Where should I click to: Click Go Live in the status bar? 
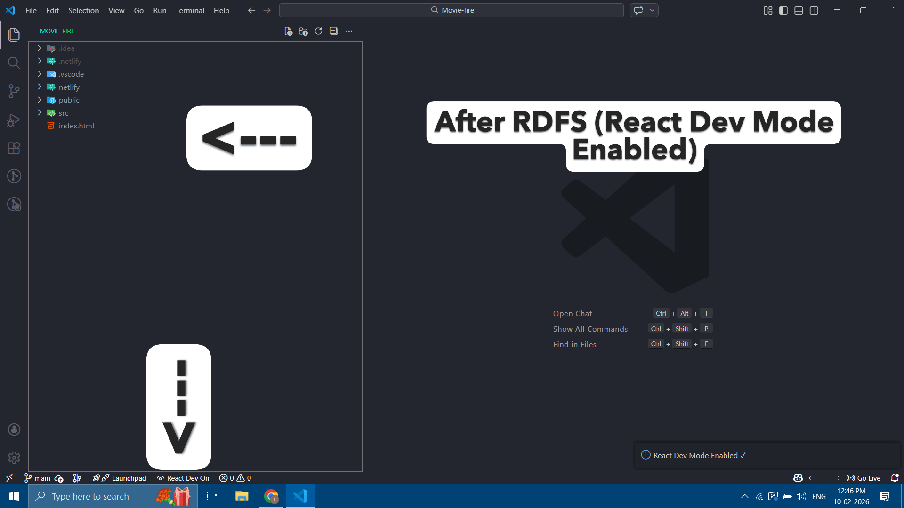click(x=864, y=478)
